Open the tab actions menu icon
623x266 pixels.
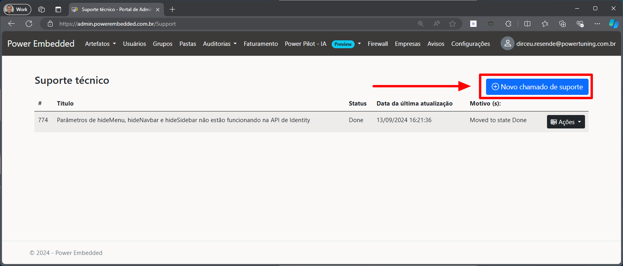58,9
